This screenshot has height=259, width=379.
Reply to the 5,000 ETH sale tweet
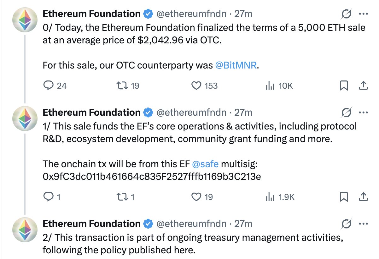(x=49, y=85)
